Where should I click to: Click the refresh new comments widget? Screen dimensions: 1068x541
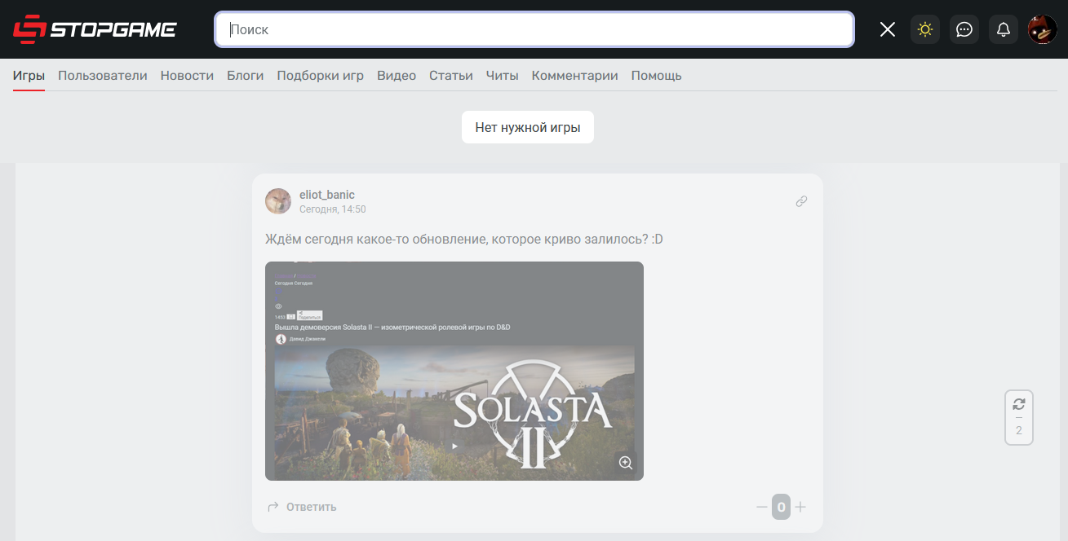(x=1019, y=417)
